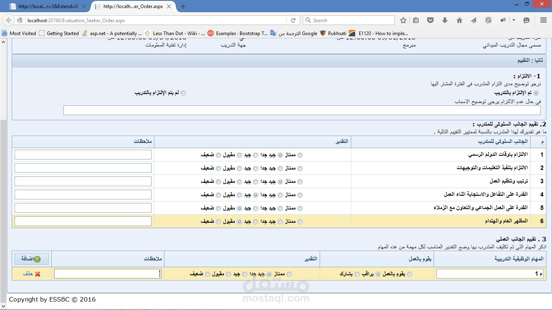Select مقبول for row 4 القدرة على التفاعل
552x310 pixels.
(239, 195)
